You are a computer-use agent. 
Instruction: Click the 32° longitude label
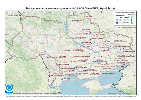click(75, 12)
